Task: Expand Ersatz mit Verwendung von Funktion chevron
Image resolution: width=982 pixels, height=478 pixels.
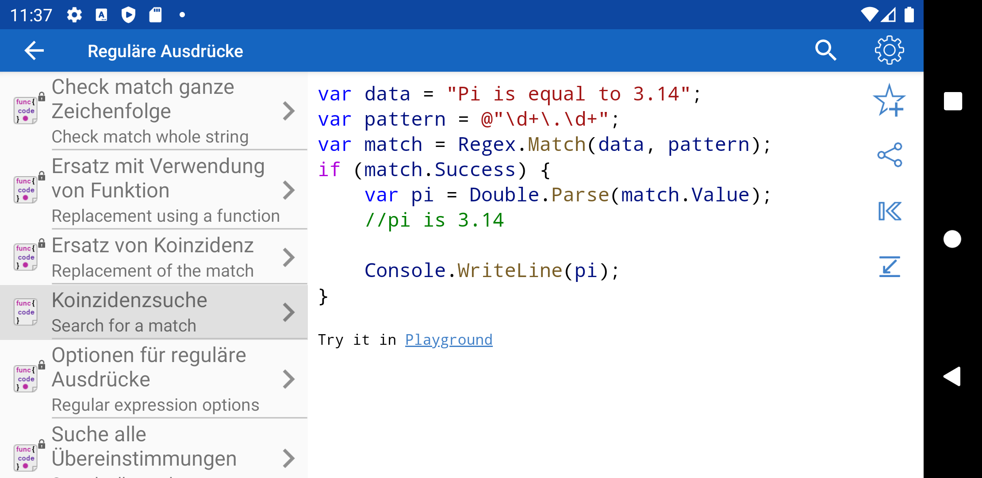Action: pyautogui.click(x=289, y=190)
